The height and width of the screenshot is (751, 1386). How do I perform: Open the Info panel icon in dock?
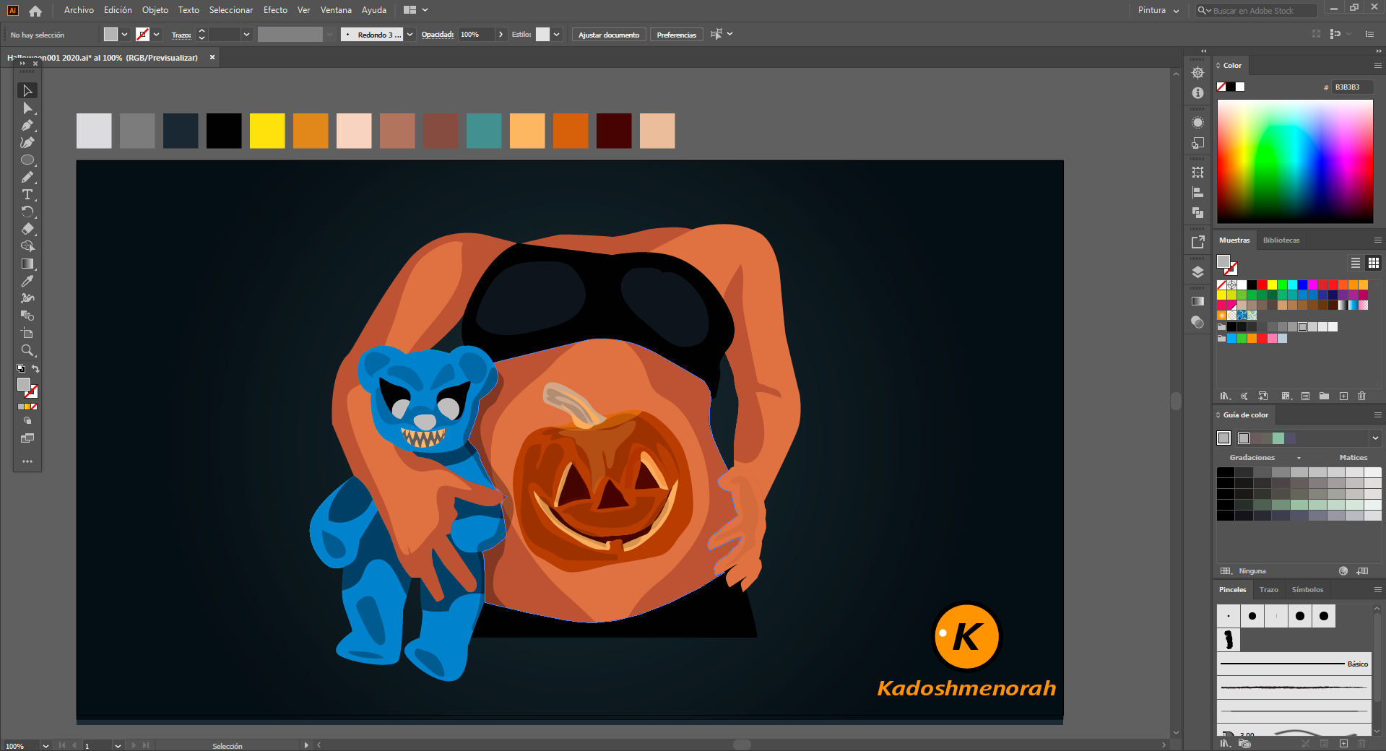pyautogui.click(x=1197, y=93)
